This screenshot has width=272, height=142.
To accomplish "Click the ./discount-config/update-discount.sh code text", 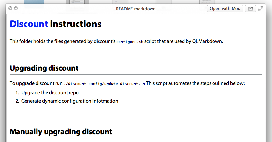I will [x=104, y=84].
